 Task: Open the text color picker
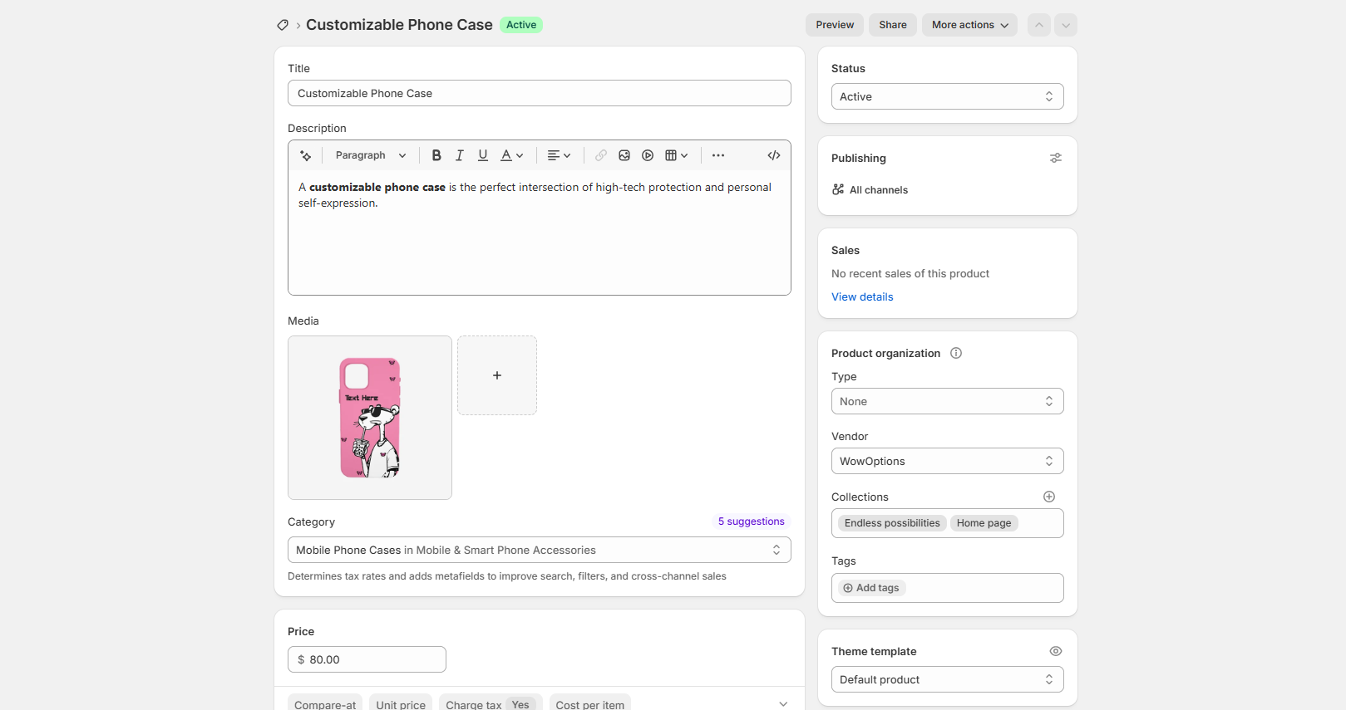[512, 155]
